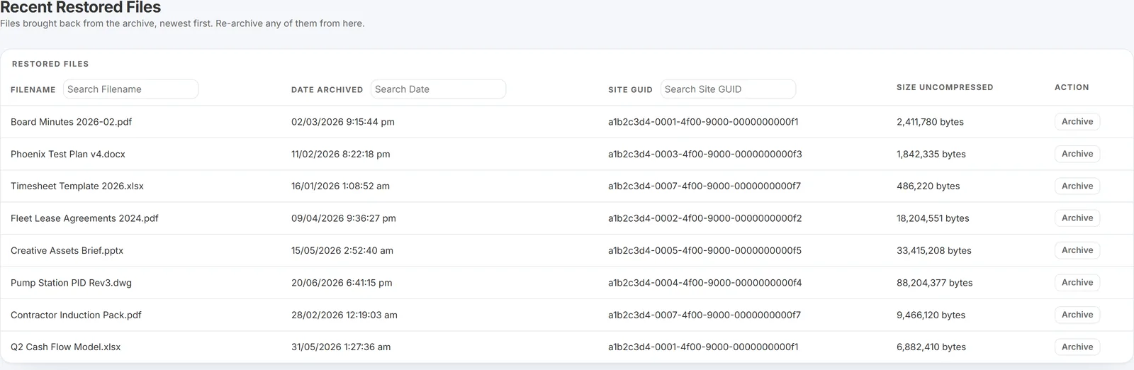The height and width of the screenshot is (370, 1134).
Task: Archive Q2 Cash Flow Model.xlsx
Action: pos(1077,347)
